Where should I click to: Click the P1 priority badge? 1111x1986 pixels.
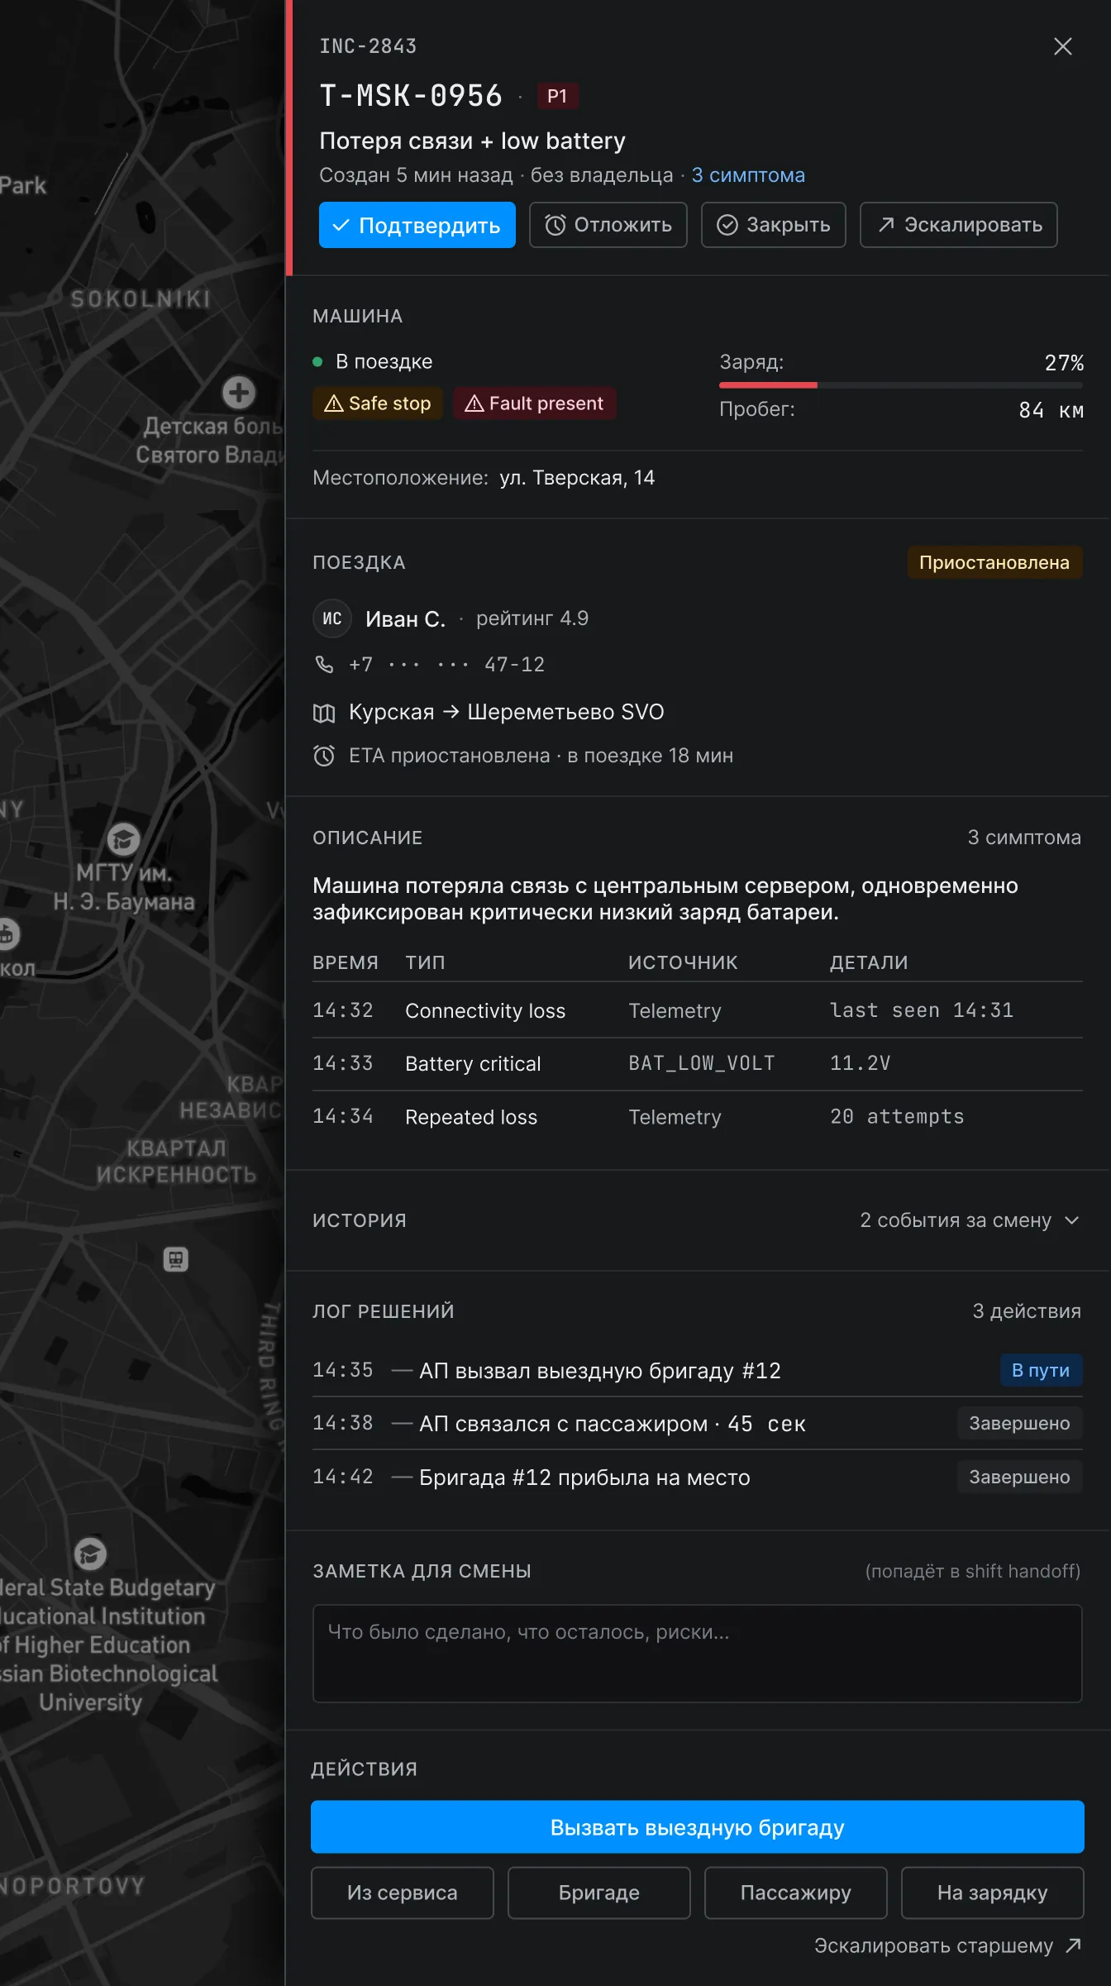557,96
